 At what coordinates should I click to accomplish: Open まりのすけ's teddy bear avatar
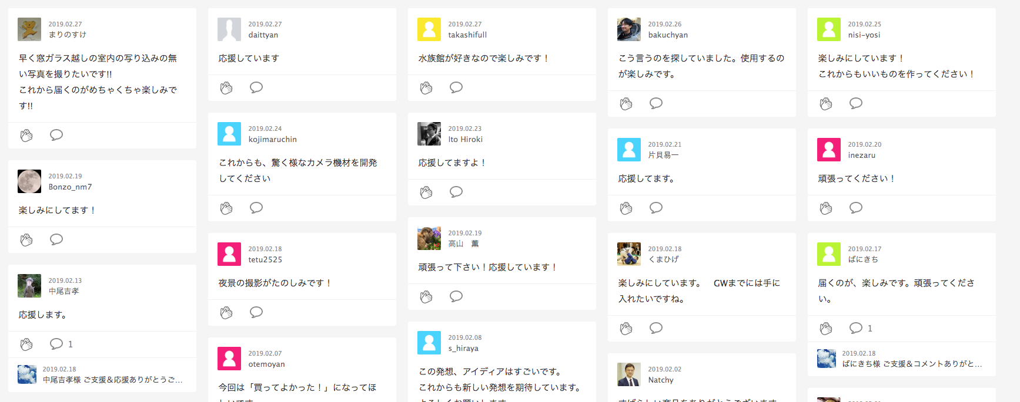[x=29, y=29]
